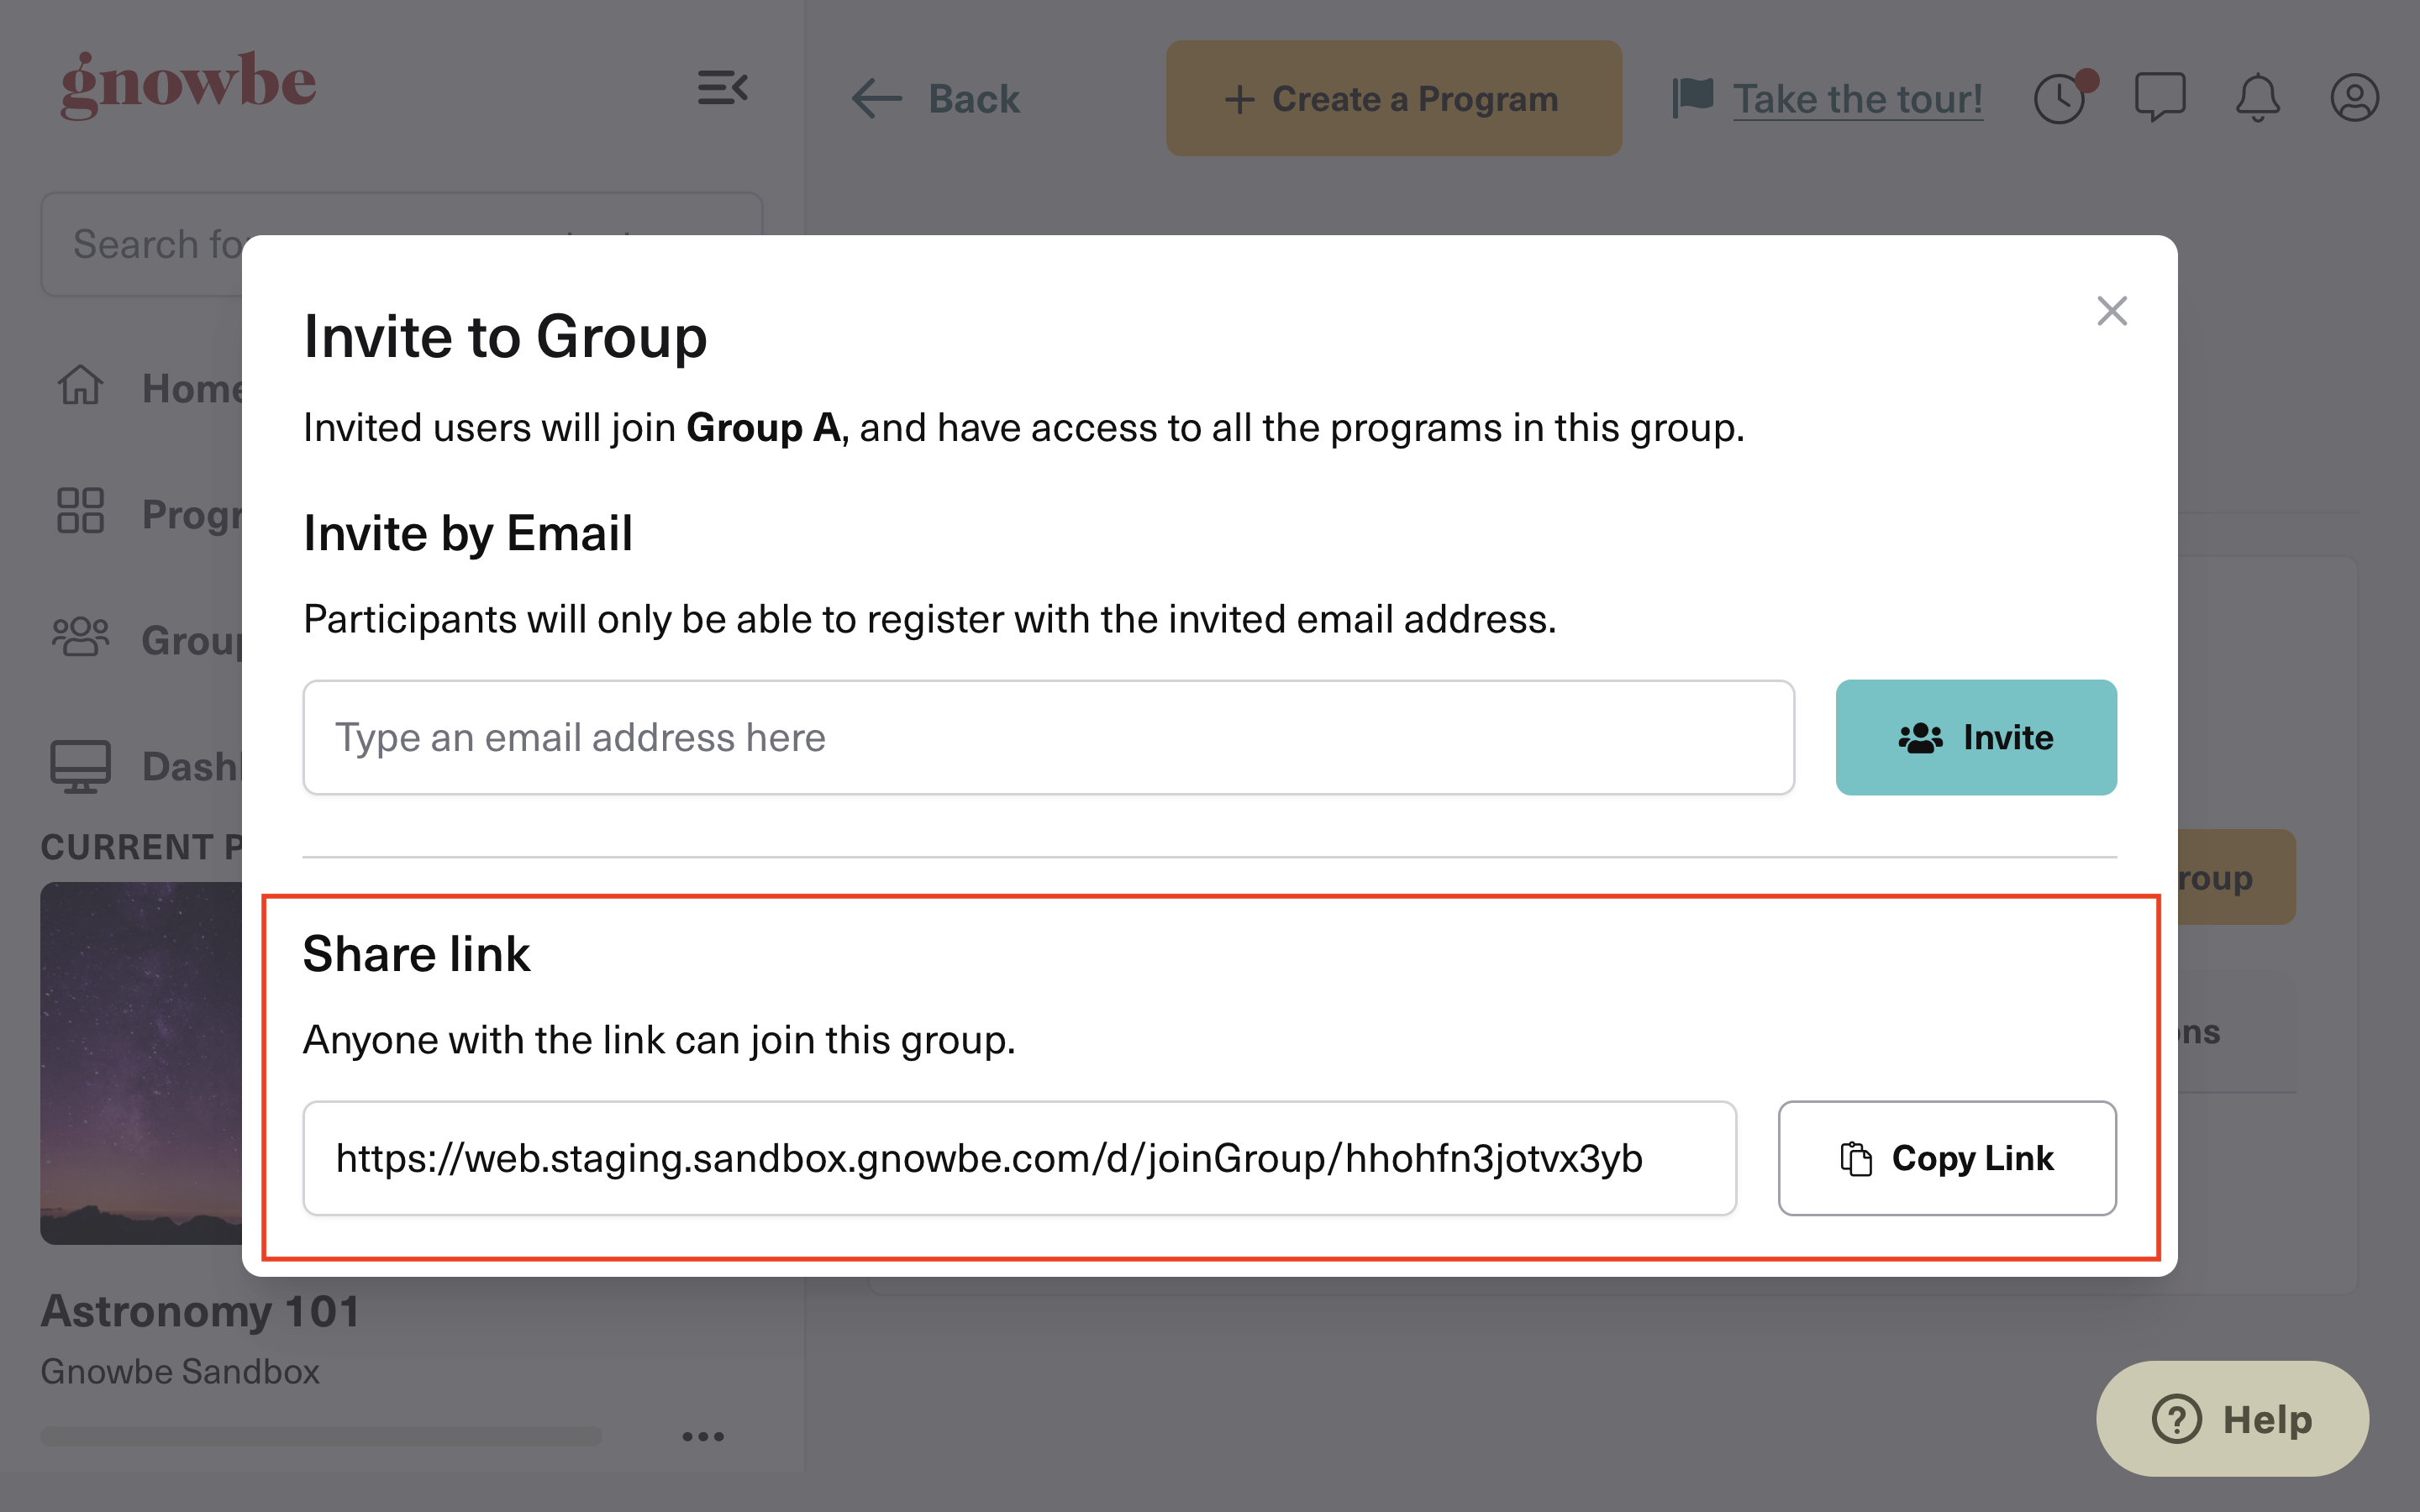Go Back using the arrow link
The image size is (2420, 1512).
pyautogui.click(x=935, y=98)
